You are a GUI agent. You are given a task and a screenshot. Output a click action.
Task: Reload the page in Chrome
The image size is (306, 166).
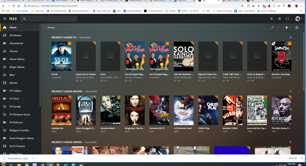pyautogui.click(x=13, y=6)
